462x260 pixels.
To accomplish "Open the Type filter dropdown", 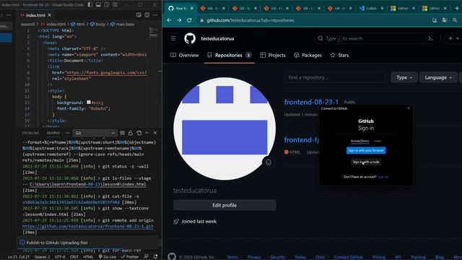I will coord(404,77).
